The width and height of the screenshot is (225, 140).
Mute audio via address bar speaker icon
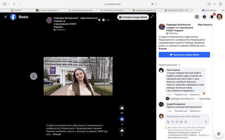click(153, 4)
